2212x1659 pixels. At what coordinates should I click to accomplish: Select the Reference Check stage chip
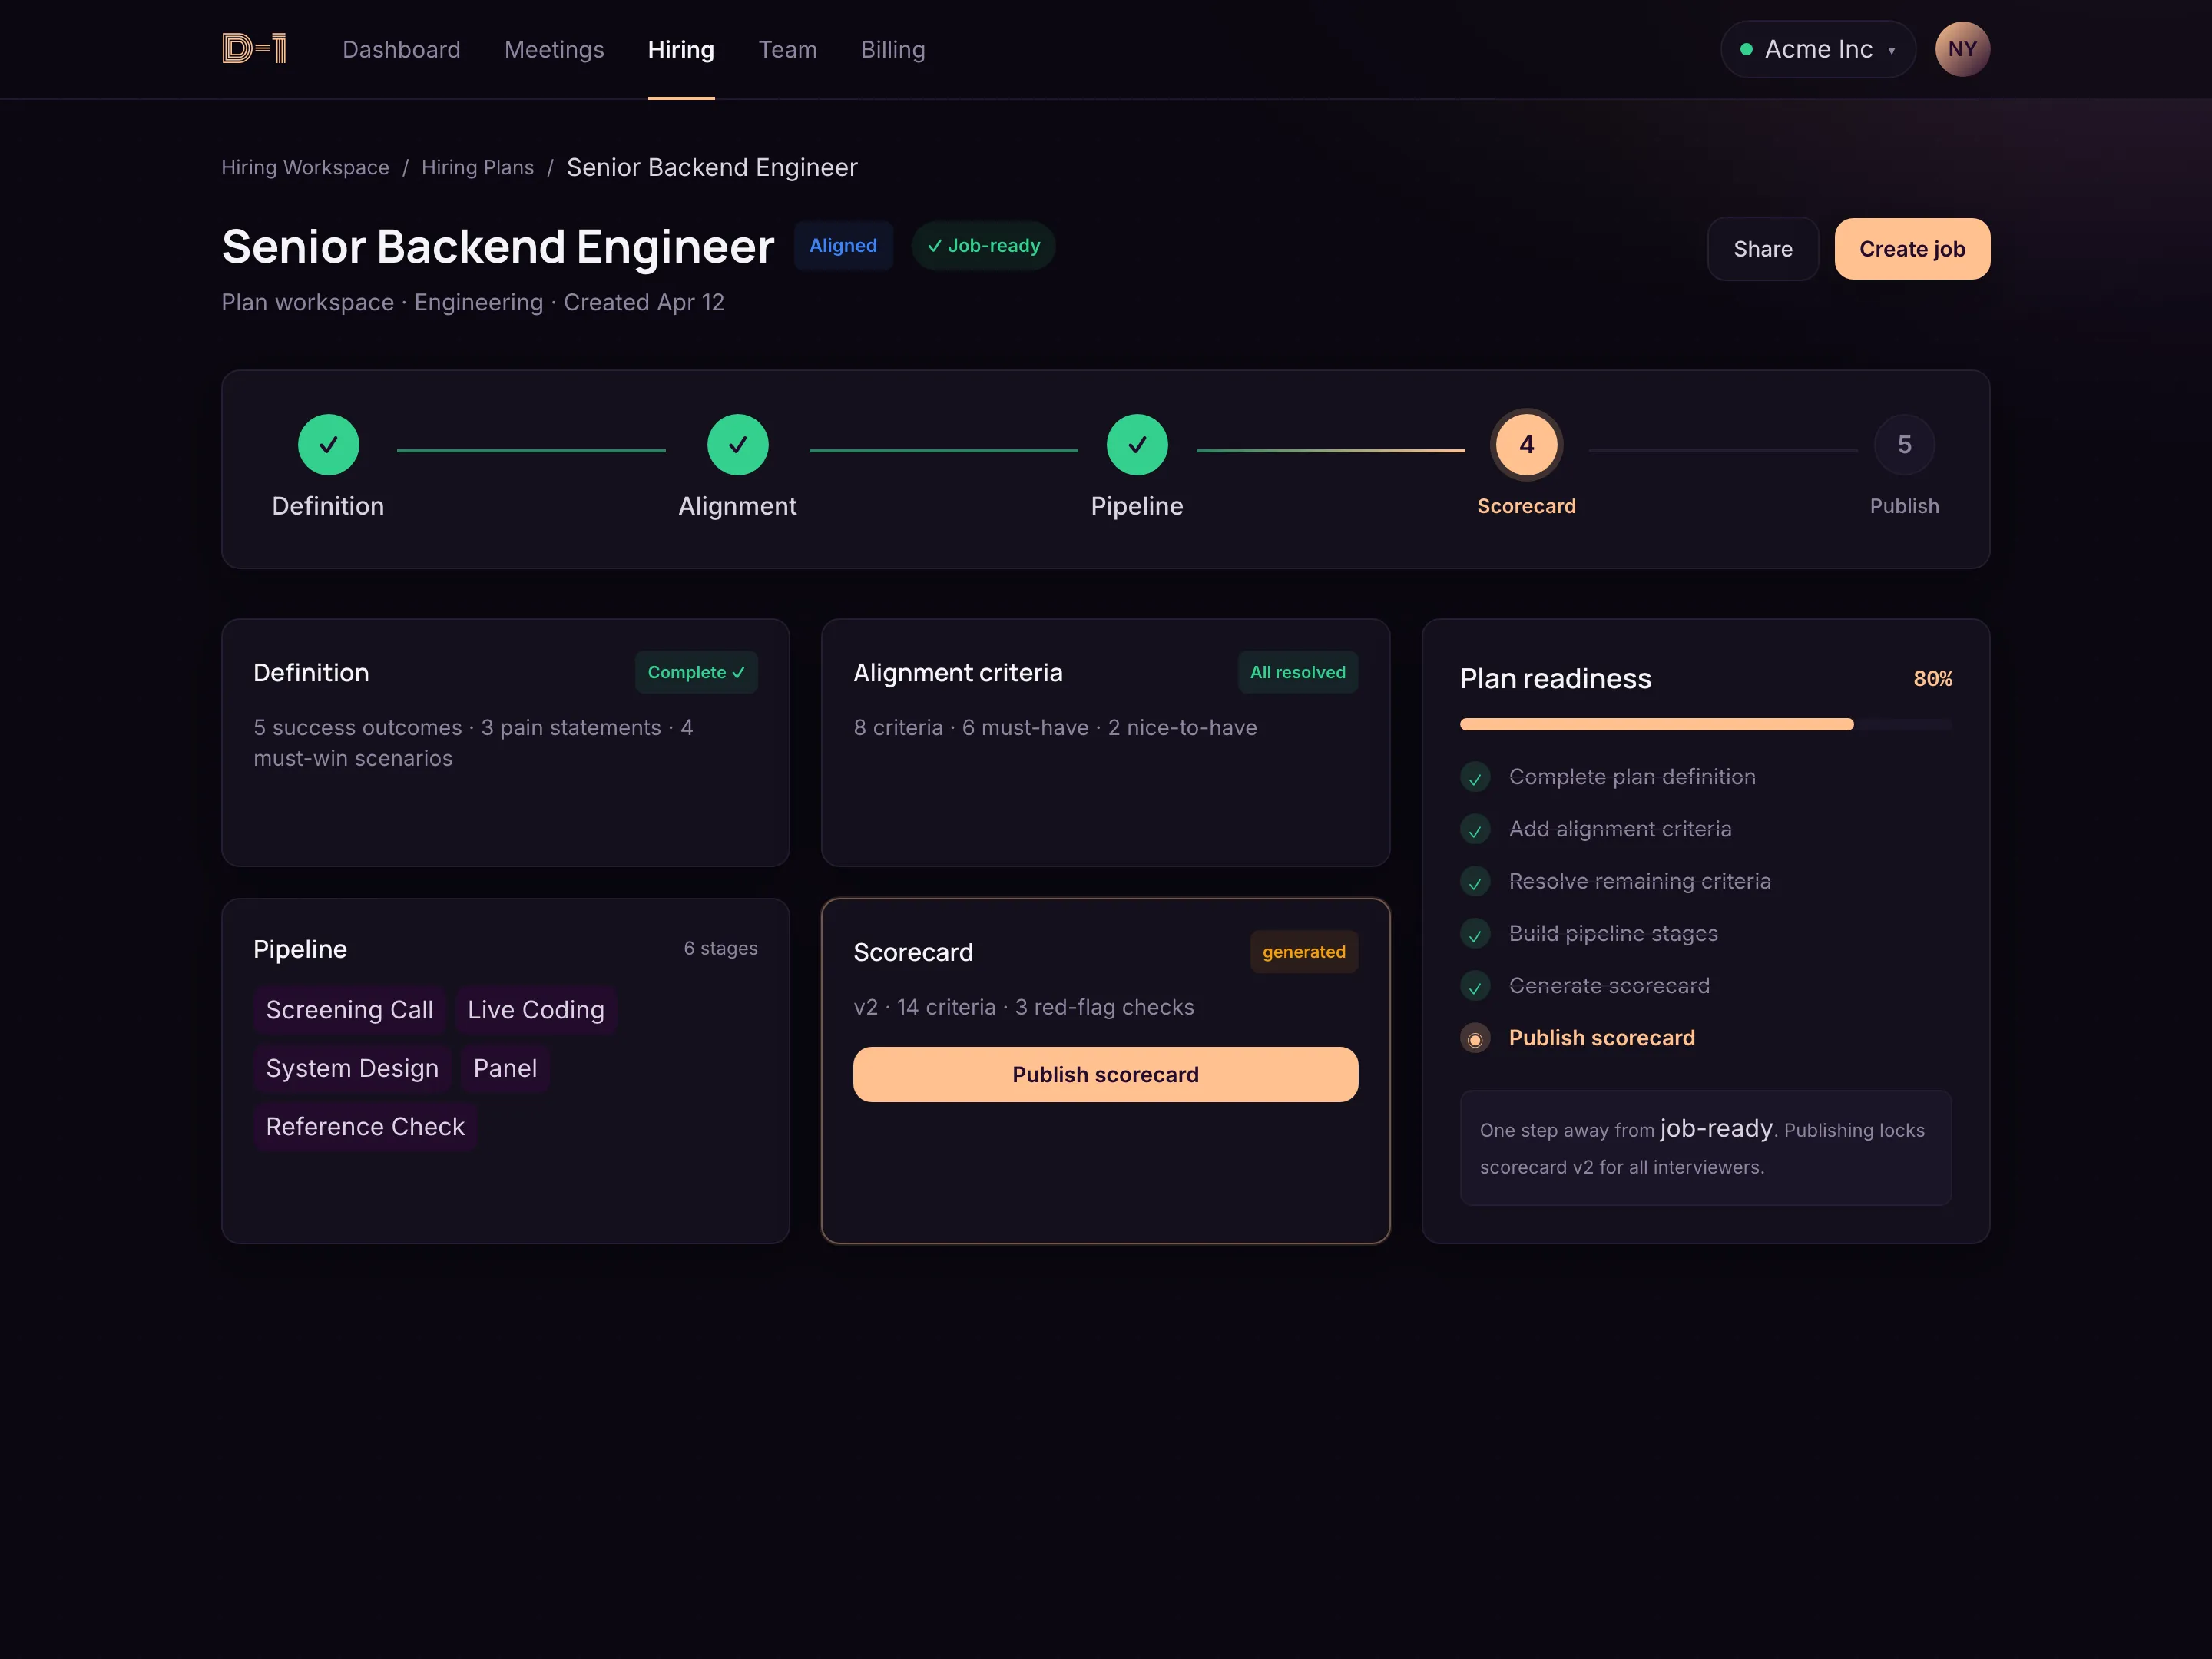click(x=365, y=1127)
